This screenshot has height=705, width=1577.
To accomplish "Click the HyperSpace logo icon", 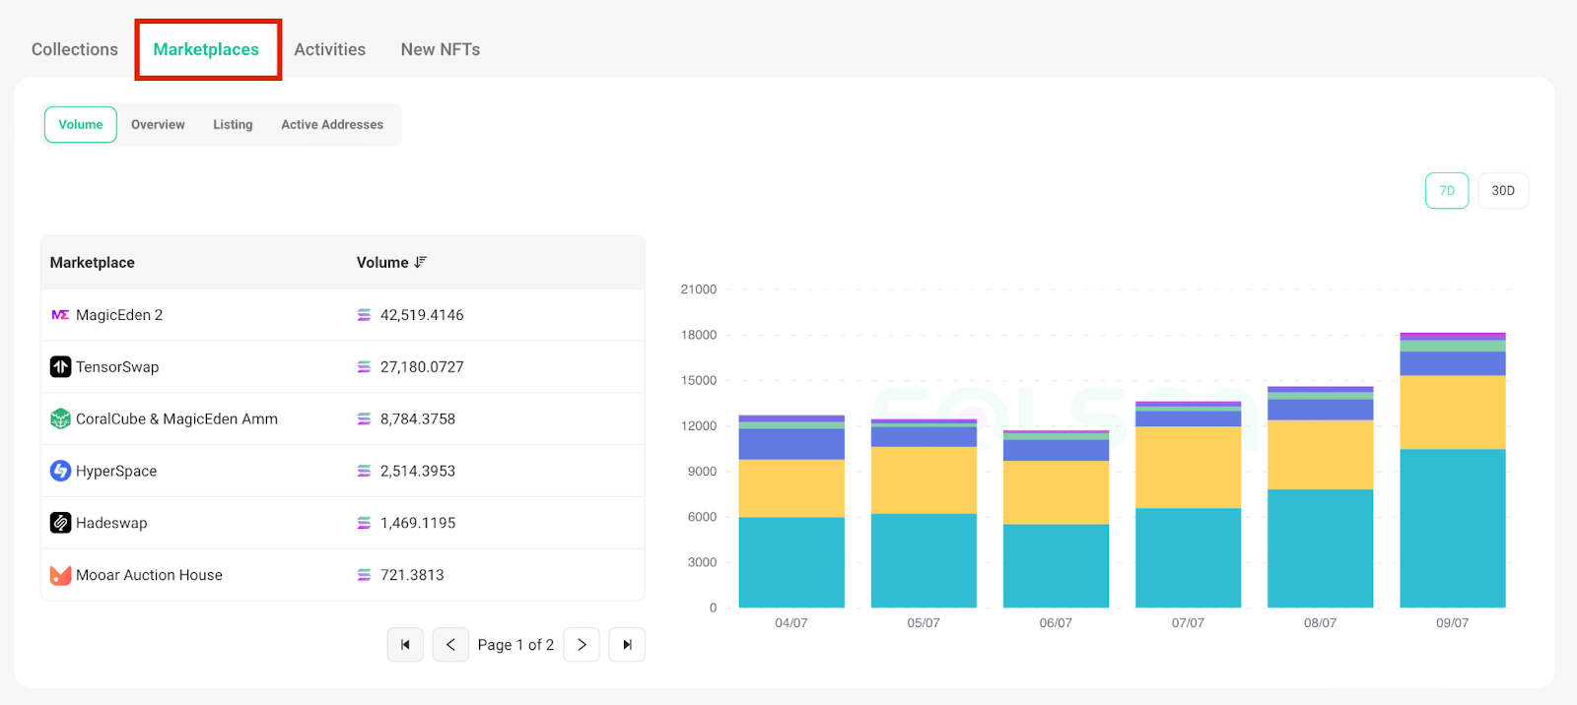I will click(60, 471).
